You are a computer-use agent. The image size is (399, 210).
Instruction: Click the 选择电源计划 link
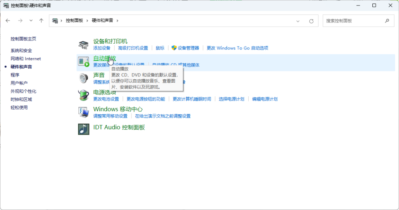pyautogui.click(x=231, y=99)
